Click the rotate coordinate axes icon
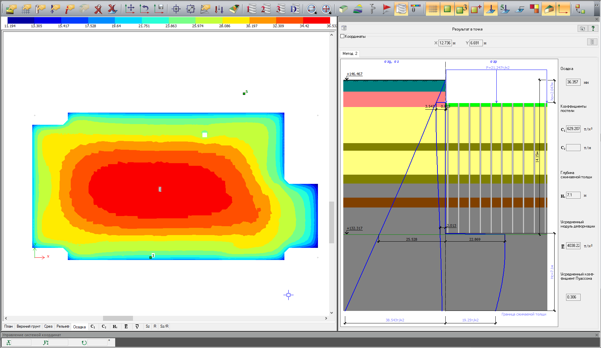 [144, 9]
